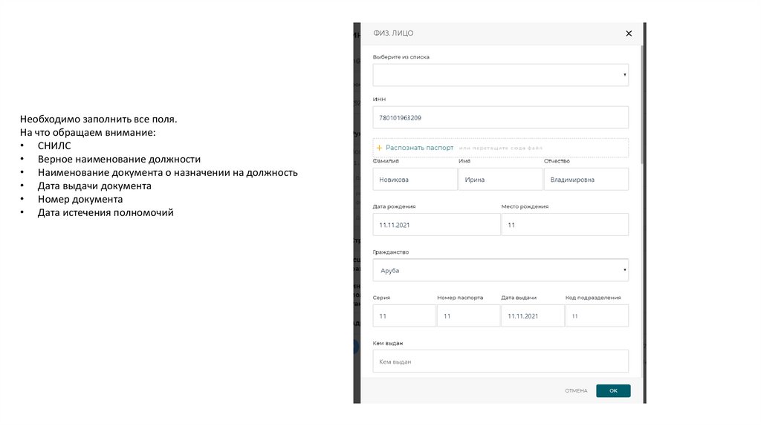The height and width of the screenshot is (426, 761).
Task: Click the Серия passport field
Action: (404, 315)
